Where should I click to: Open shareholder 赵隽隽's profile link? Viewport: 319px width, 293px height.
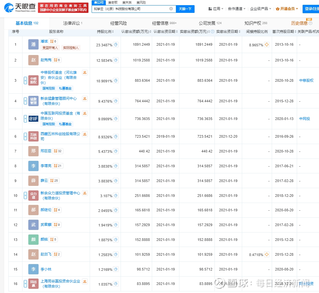coord(46,60)
